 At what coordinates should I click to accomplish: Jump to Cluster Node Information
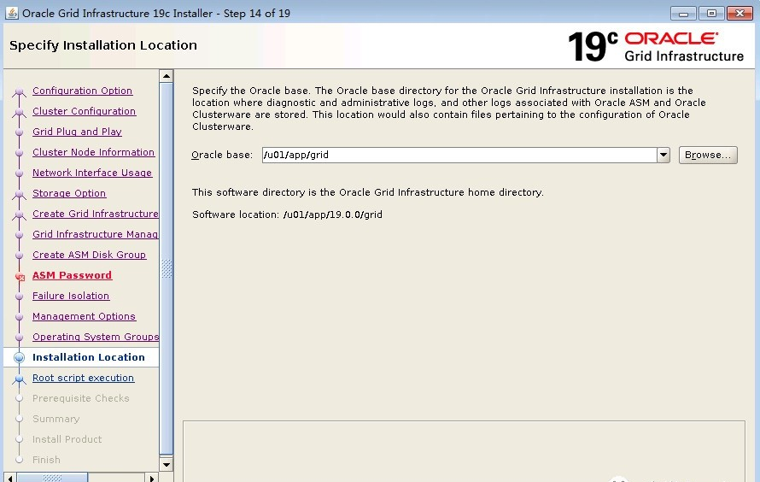click(x=94, y=152)
